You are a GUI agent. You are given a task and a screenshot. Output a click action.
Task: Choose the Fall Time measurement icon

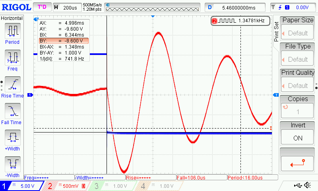click(13, 111)
